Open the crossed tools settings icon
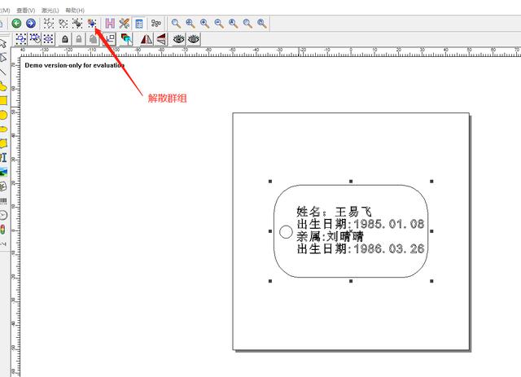The height and width of the screenshot is (377, 521). click(124, 24)
